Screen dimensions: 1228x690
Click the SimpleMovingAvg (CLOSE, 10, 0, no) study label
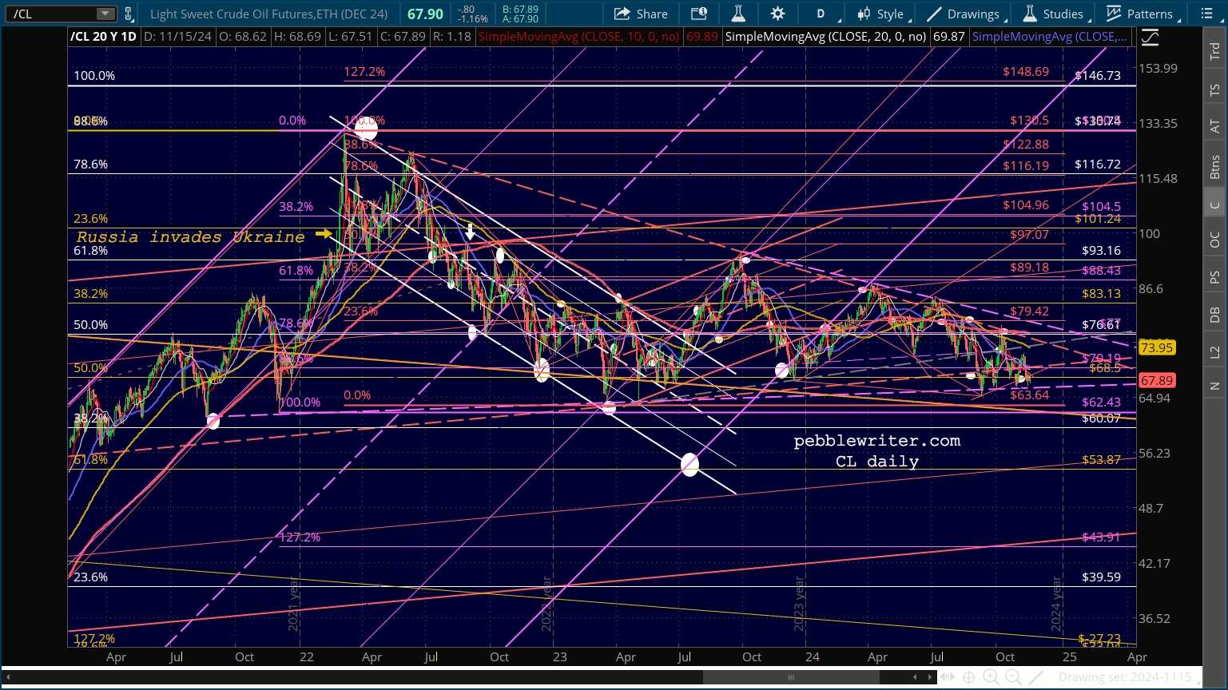[579, 37]
